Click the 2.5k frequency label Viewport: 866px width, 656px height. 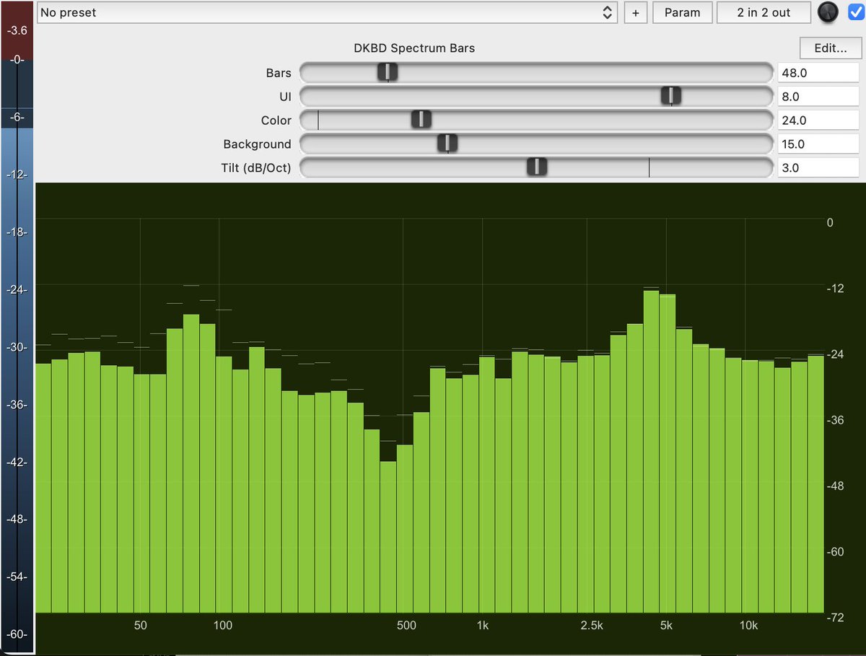(591, 625)
